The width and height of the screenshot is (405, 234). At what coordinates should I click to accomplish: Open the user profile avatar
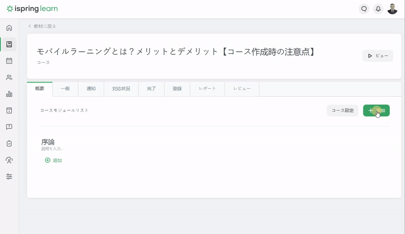(392, 9)
